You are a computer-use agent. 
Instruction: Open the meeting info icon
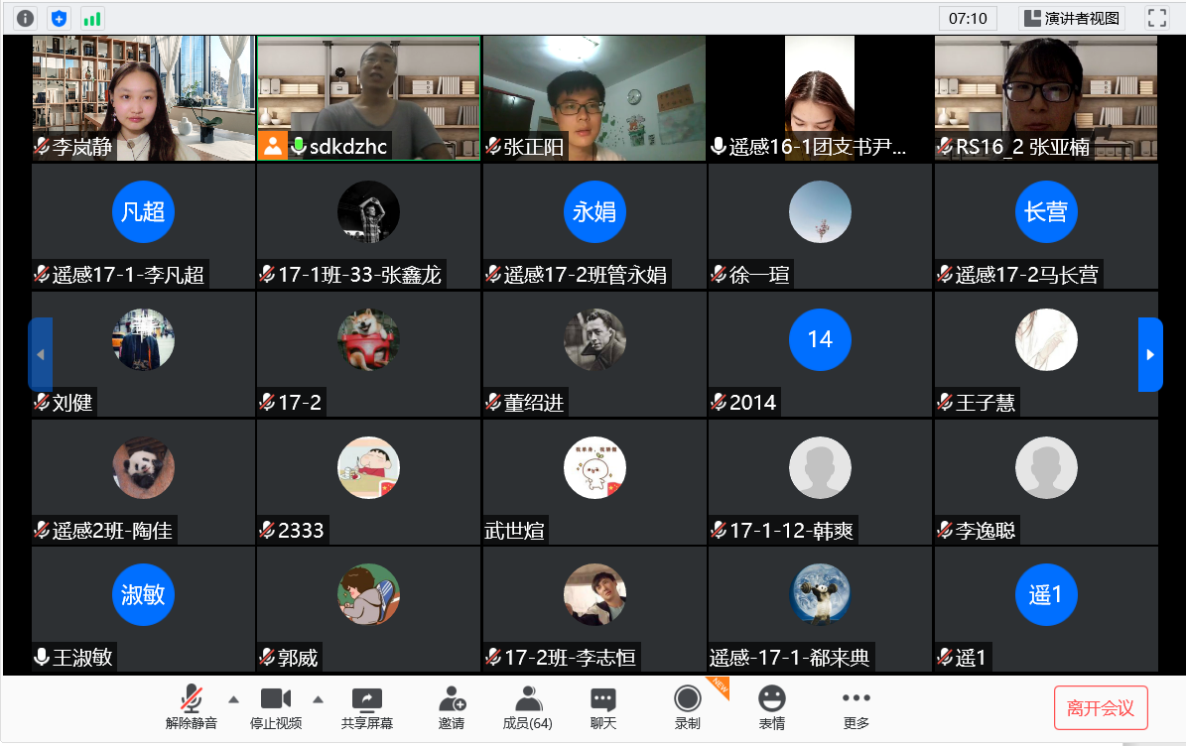click(x=25, y=18)
